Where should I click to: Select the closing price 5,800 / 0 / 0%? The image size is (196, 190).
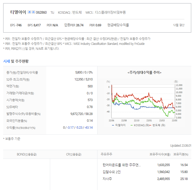[x=84, y=72]
